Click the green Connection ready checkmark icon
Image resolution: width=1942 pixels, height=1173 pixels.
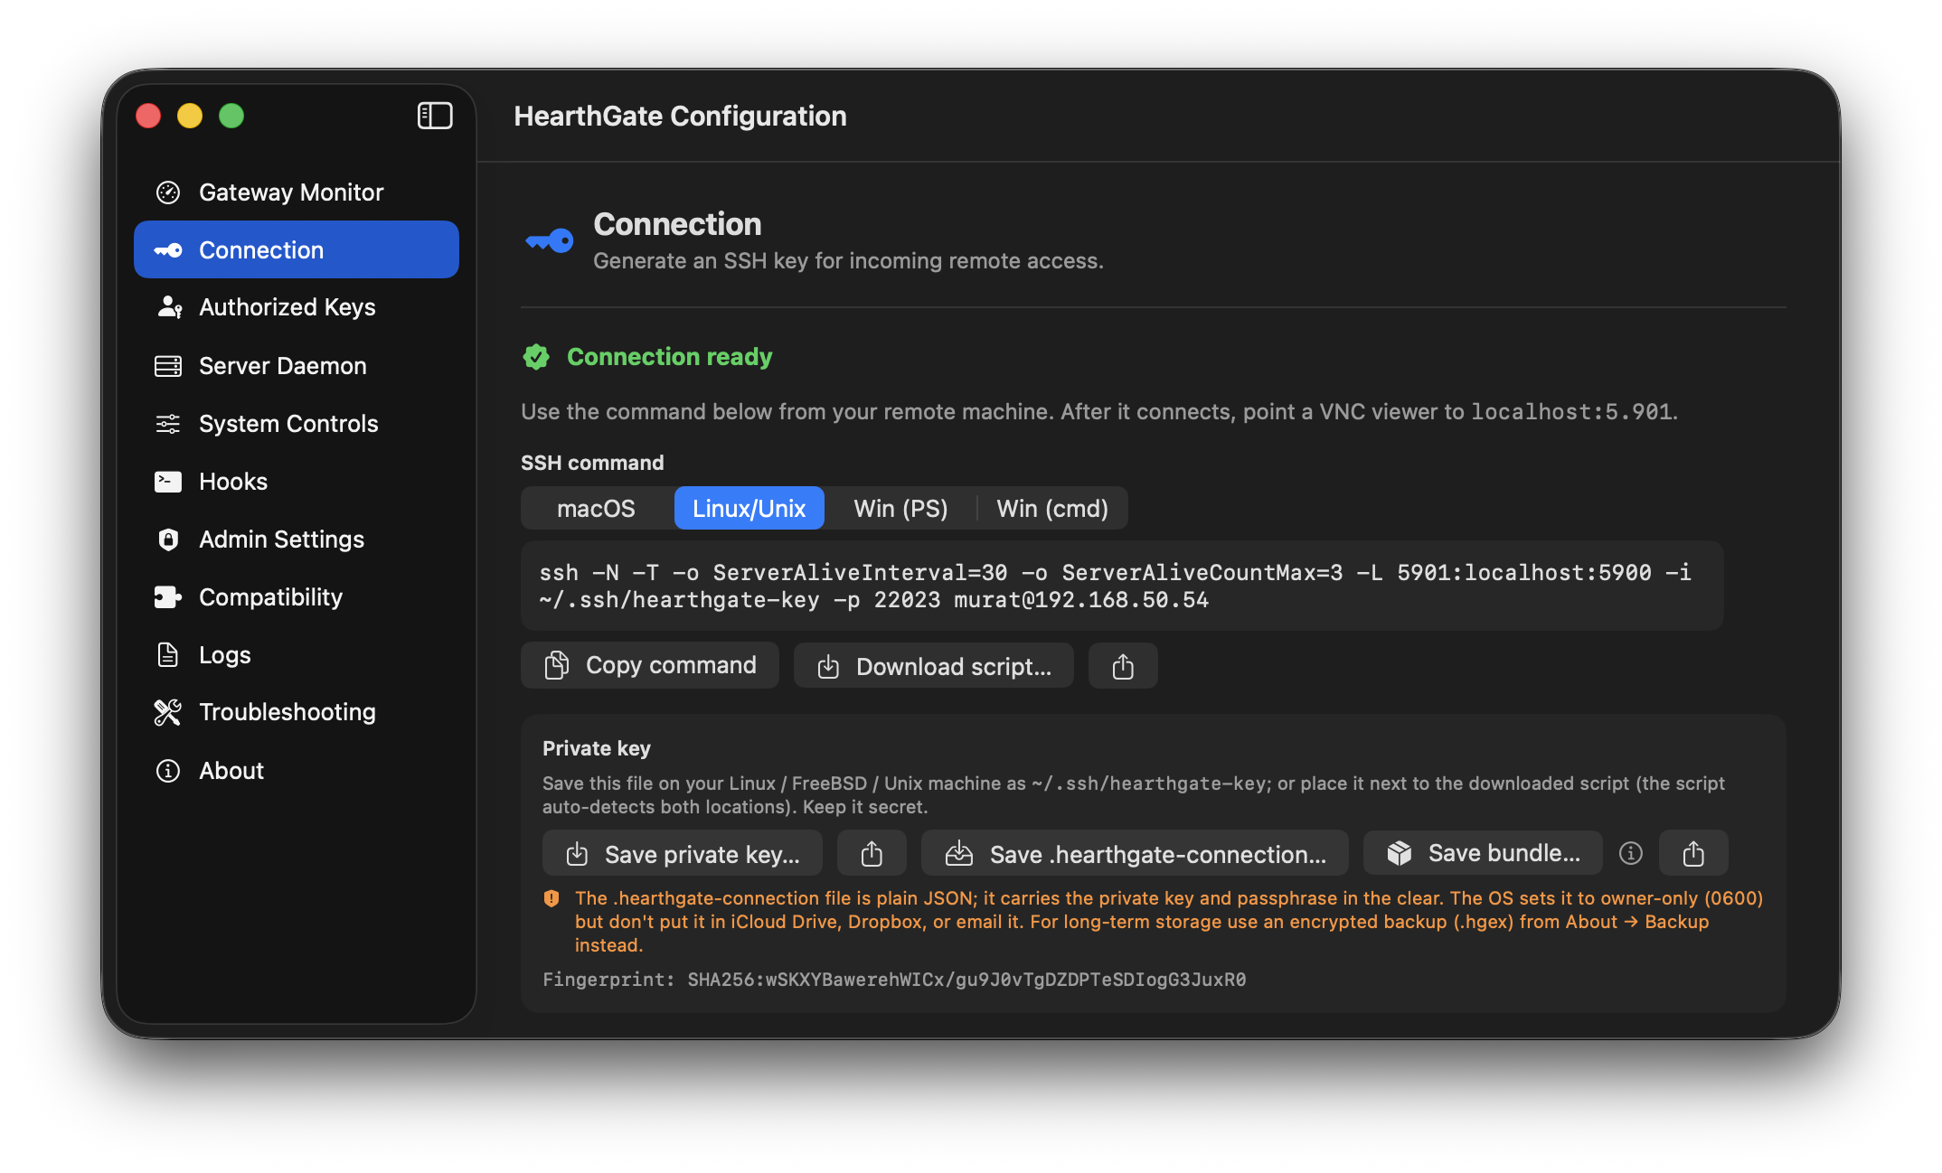pos(536,357)
